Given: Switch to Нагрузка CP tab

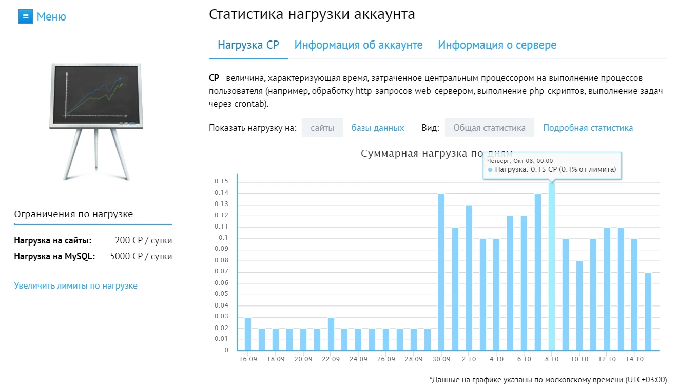Looking at the screenshot, I should (x=248, y=45).
